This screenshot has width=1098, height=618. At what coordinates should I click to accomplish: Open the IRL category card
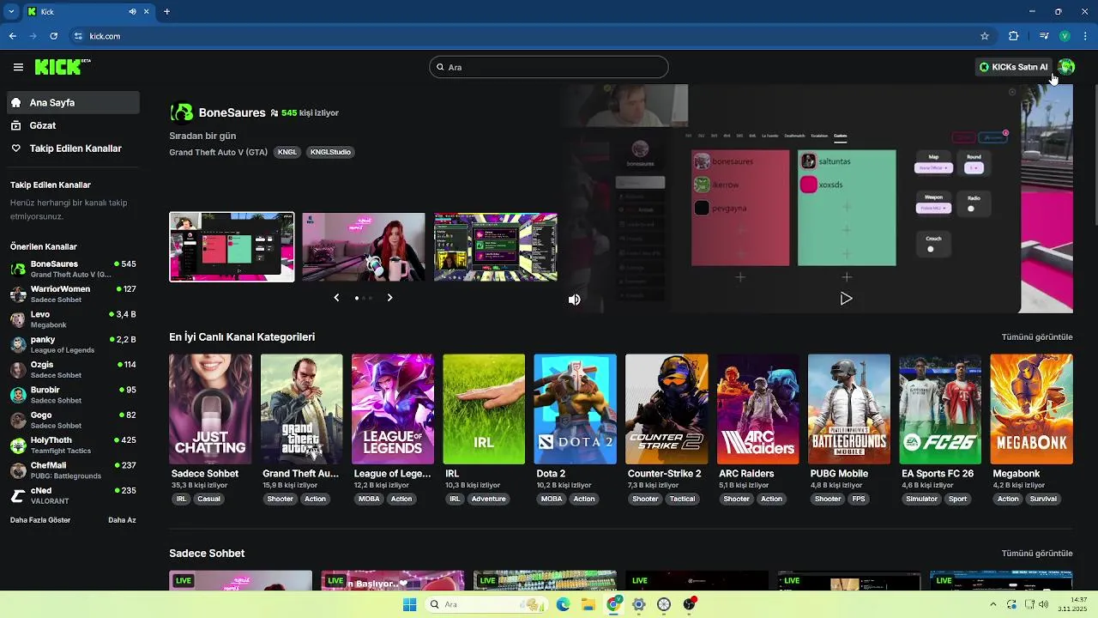click(x=484, y=409)
